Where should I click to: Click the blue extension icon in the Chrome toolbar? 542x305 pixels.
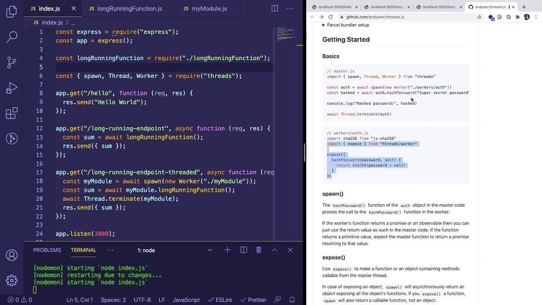coord(500,17)
